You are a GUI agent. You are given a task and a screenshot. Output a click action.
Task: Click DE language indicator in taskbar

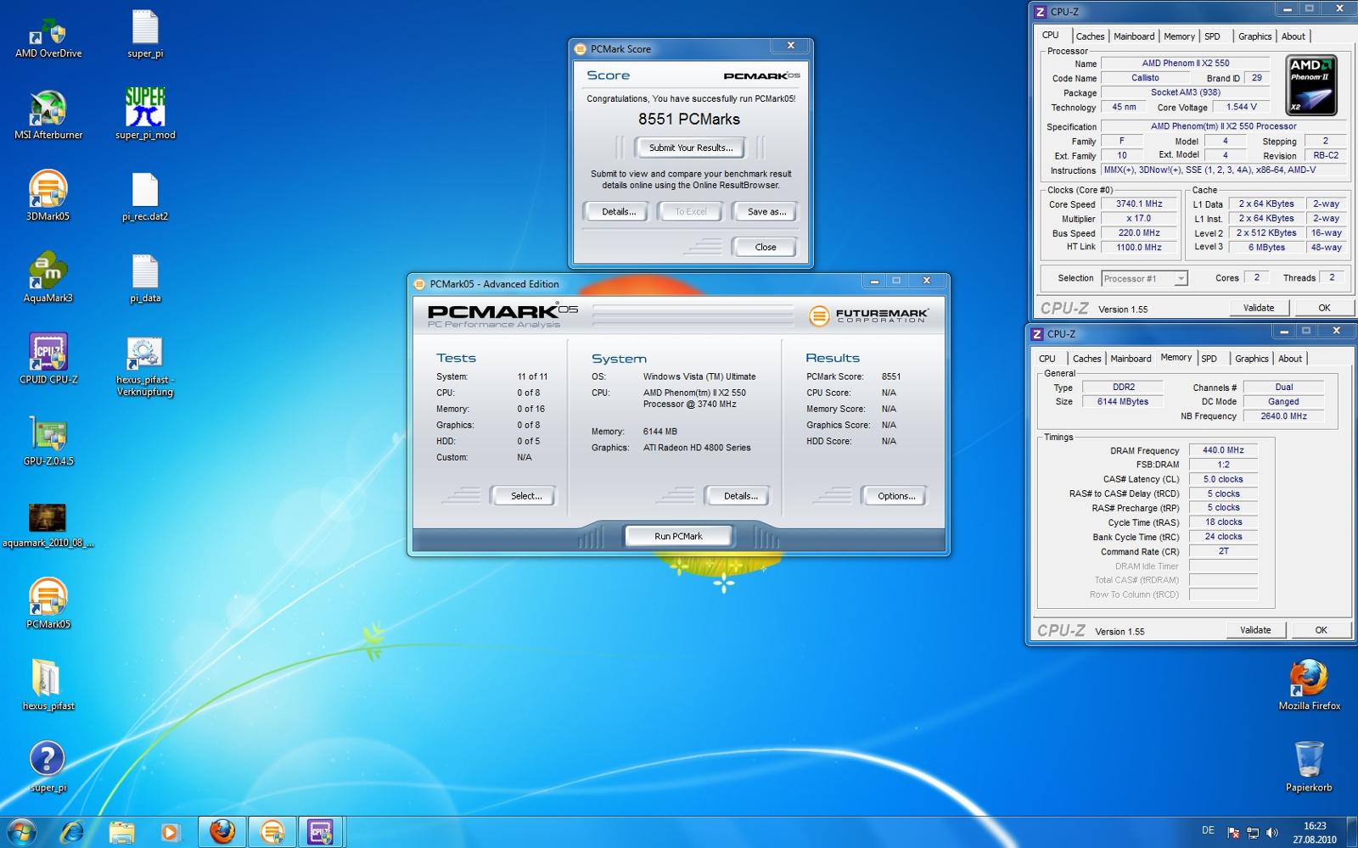(1208, 831)
